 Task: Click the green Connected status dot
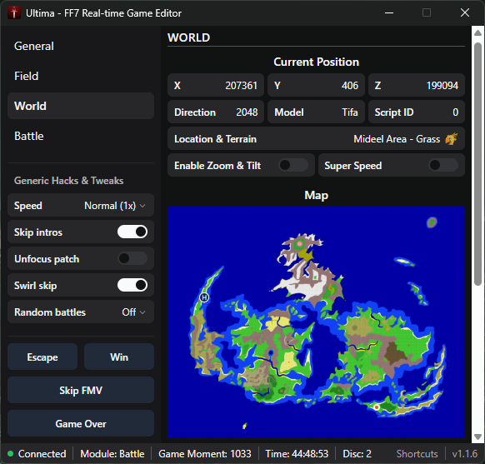tap(10, 453)
